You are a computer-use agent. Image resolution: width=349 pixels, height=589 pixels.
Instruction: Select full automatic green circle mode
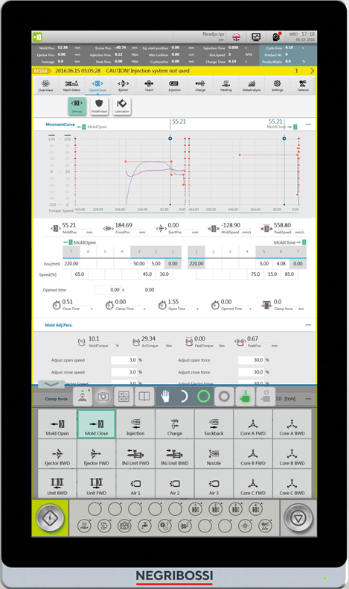[204, 397]
